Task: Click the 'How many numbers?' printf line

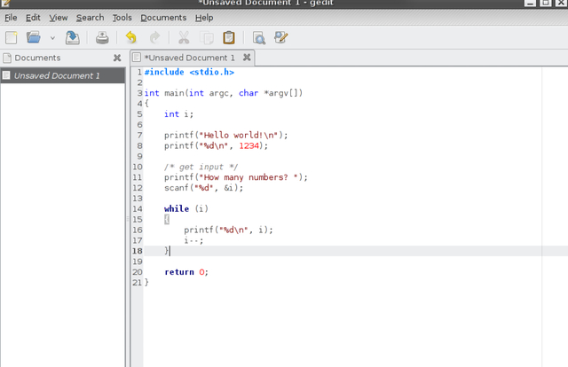Action: coord(236,177)
